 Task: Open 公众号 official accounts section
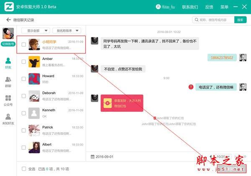(8, 101)
